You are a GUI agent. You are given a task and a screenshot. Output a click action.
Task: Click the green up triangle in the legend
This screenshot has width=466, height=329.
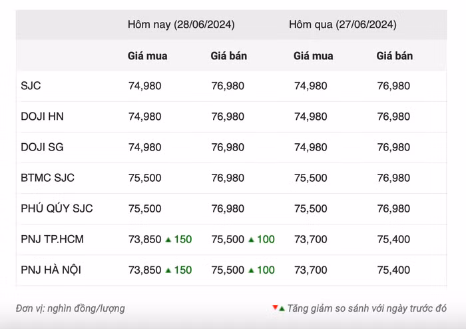click(x=282, y=308)
